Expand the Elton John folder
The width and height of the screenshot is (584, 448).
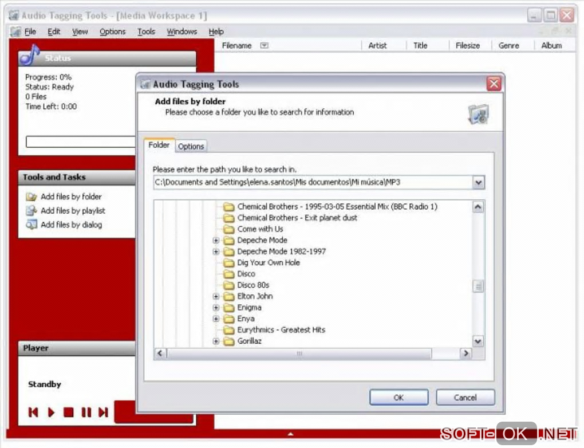(x=216, y=296)
